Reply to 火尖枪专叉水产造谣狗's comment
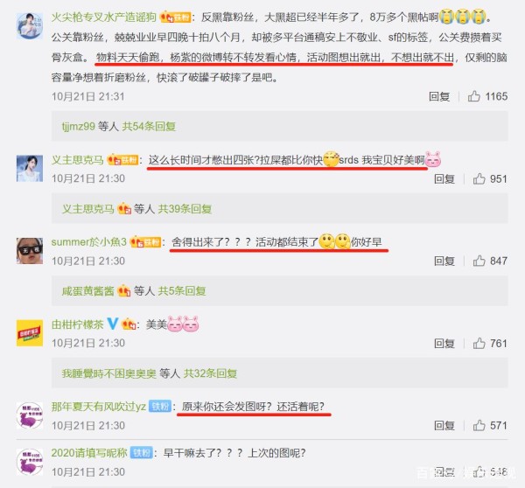Viewport: 525px width, 488px height. click(x=439, y=96)
